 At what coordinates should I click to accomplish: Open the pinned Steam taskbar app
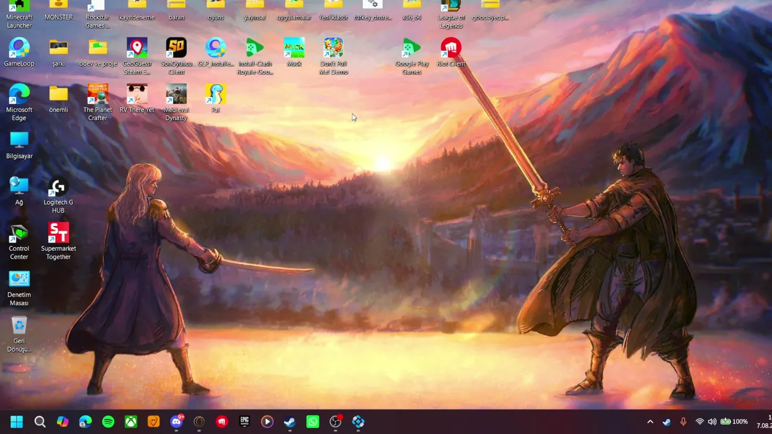pos(290,422)
